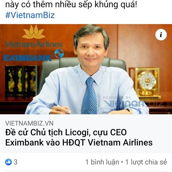
Task: Click the blue Like reaction icon
Action: [x=8, y=162]
